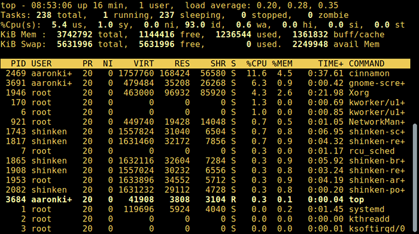Viewport: 419px width, 234px height.
Task: Click the NetworkMan+ process entry
Action: tap(377, 122)
